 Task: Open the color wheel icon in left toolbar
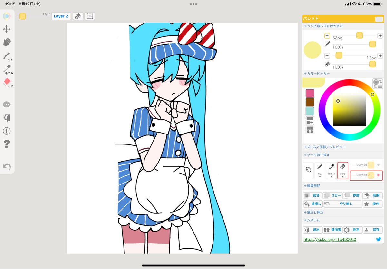[7, 16]
